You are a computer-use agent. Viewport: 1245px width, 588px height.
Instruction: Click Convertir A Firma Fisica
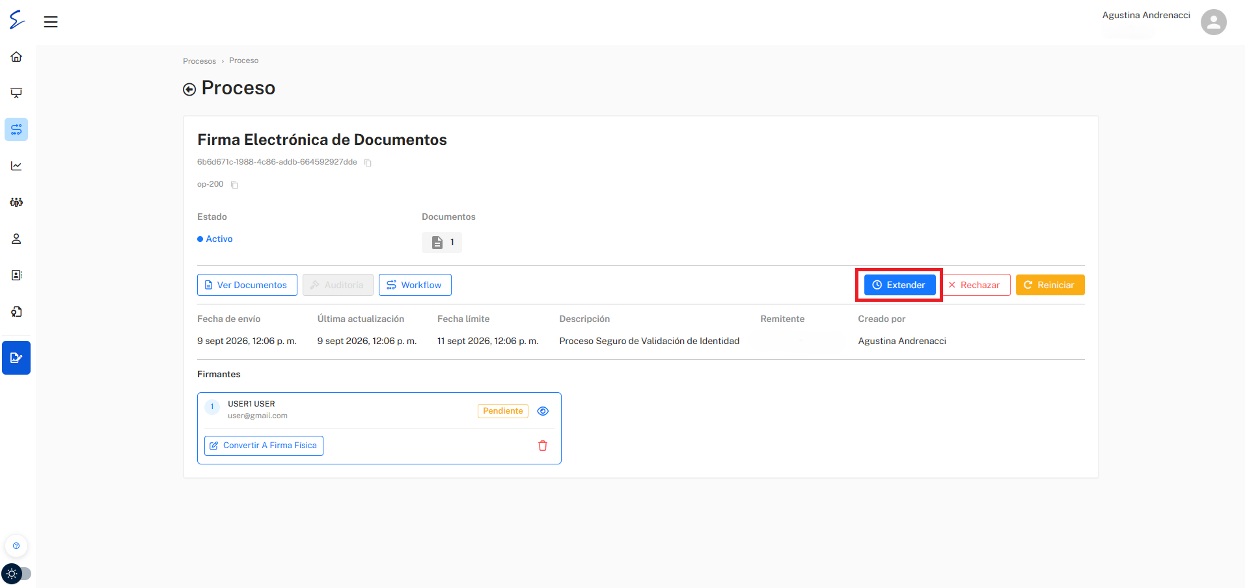(x=264, y=446)
